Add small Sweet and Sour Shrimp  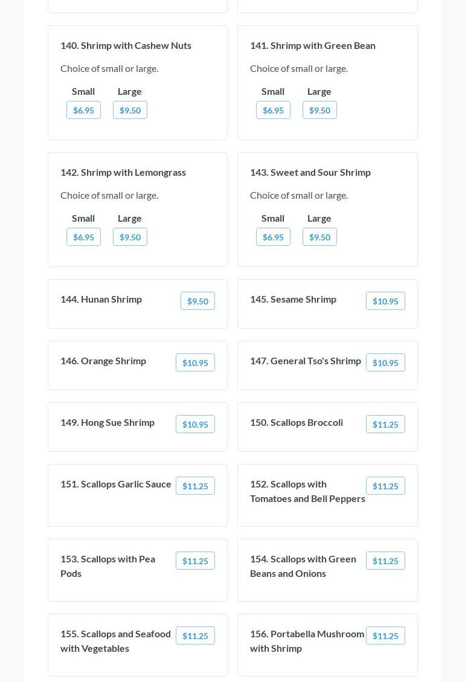273,237
